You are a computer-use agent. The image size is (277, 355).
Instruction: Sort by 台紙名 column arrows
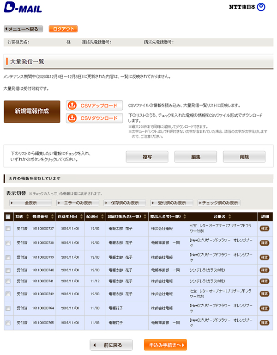(229, 217)
